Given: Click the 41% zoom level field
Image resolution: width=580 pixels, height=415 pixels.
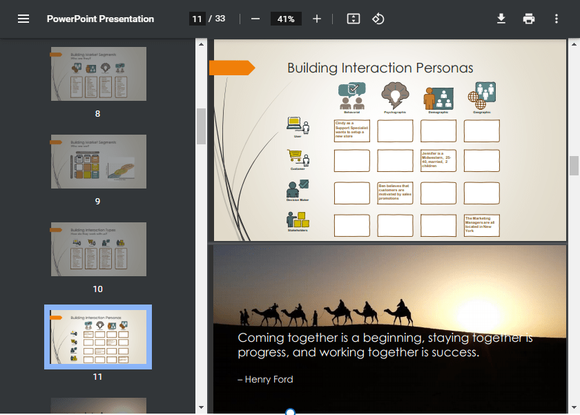Looking at the screenshot, I should pos(286,19).
